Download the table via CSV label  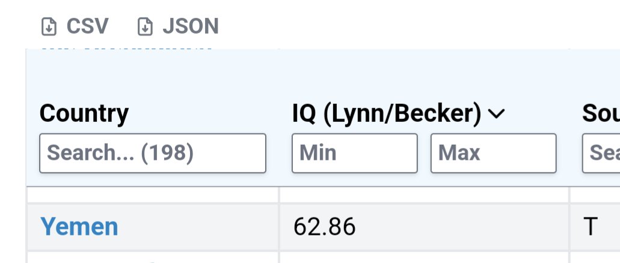point(87,26)
